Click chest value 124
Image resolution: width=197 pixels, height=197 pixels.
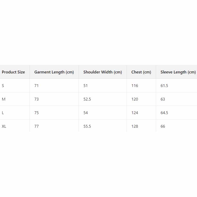(135, 113)
